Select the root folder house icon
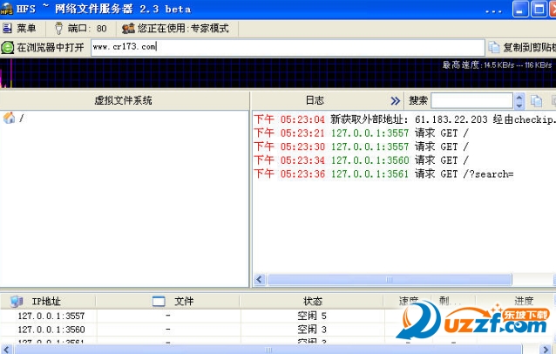 tap(9, 118)
